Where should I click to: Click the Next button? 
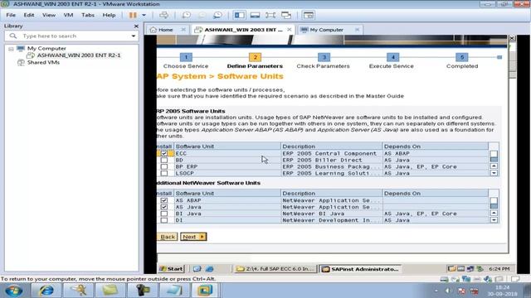pos(193,237)
